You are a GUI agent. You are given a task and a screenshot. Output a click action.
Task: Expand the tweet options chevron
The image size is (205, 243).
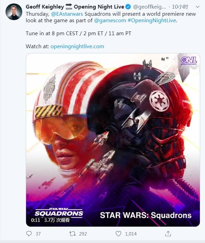pos(197,7)
